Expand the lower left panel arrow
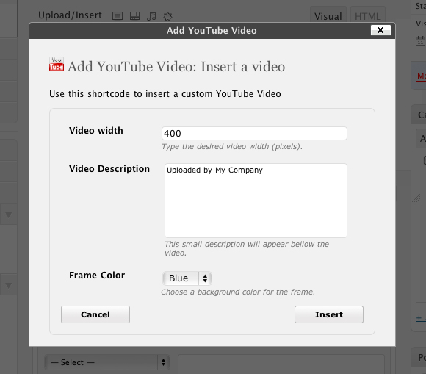This screenshot has width=426, height=374. coord(8,285)
